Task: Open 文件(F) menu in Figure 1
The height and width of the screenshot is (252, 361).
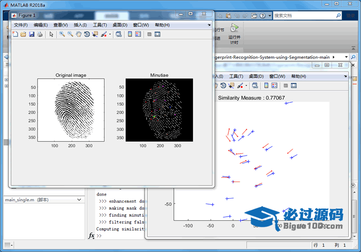Action: tap(21, 25)
